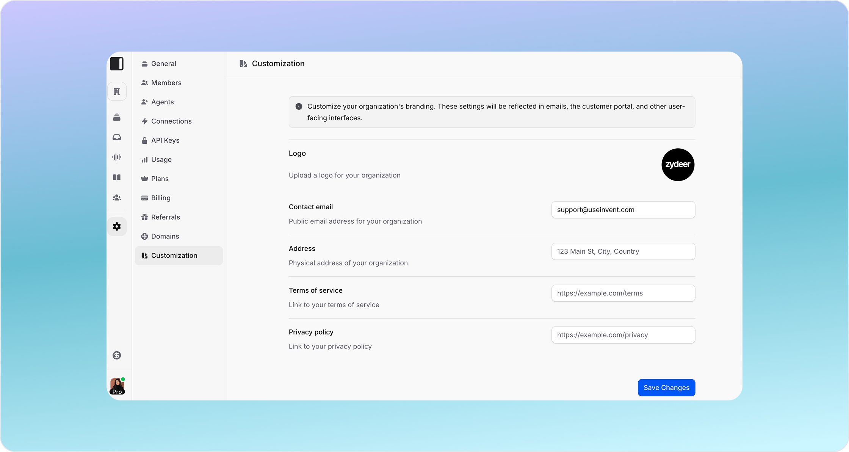Click the dollar coin icon
849x452 pixels.
(x=117, y=355)
